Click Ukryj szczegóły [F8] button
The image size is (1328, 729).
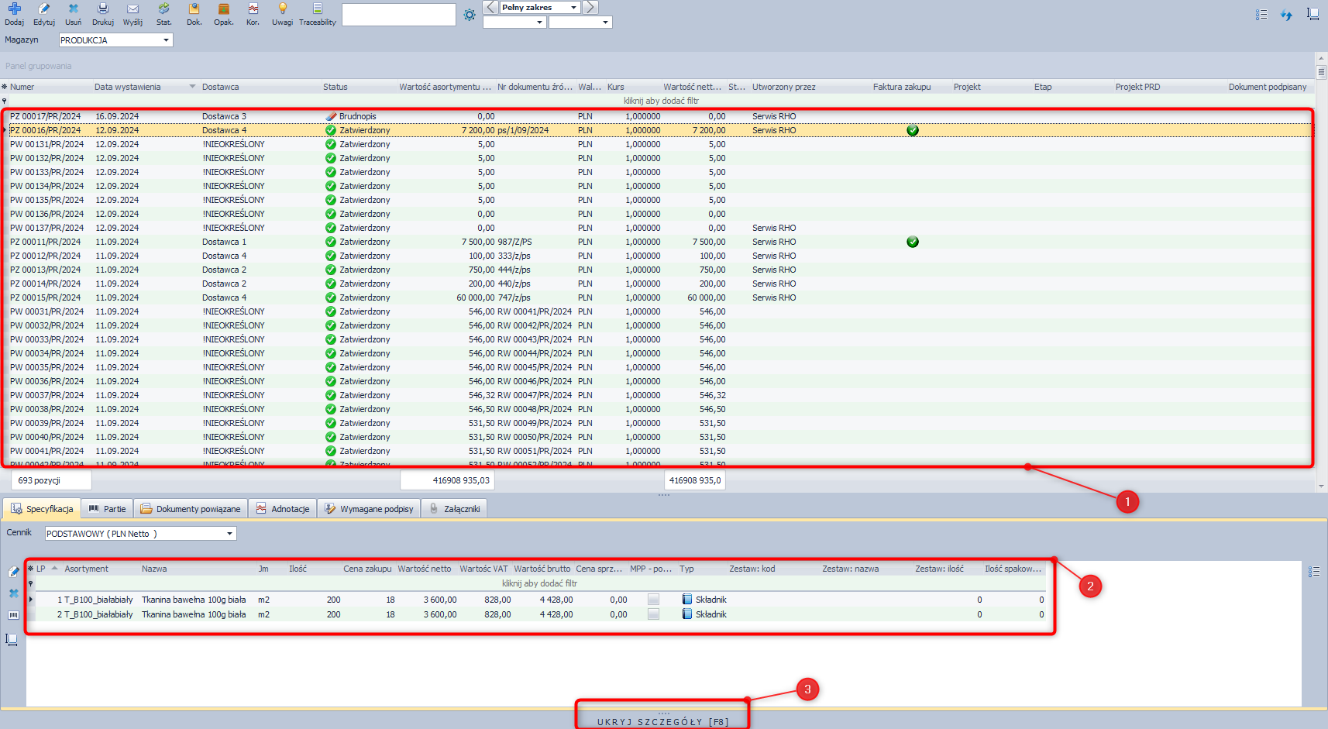click(662, 721)
